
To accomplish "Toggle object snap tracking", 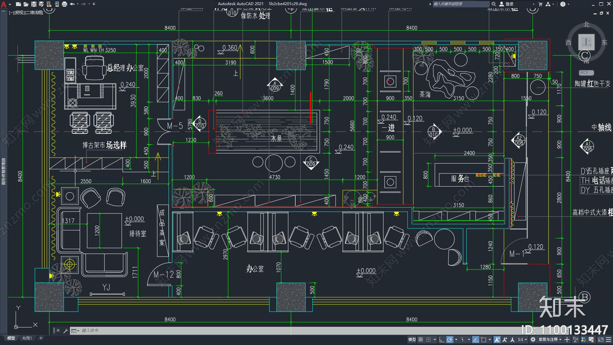I will 476,340.
